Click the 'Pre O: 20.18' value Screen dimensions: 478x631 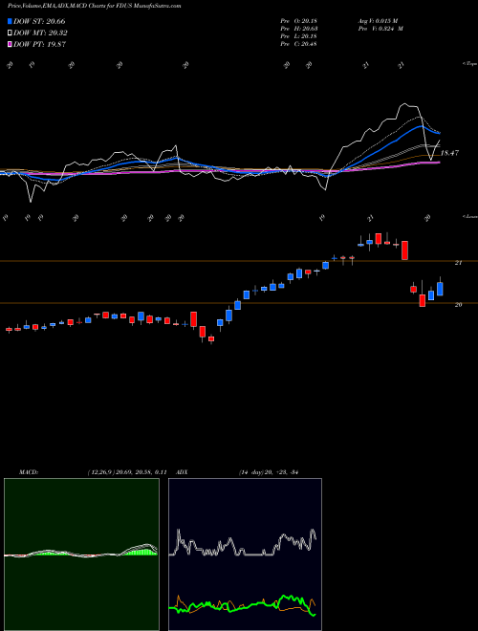pyautogui.click(x=298, y=21)
